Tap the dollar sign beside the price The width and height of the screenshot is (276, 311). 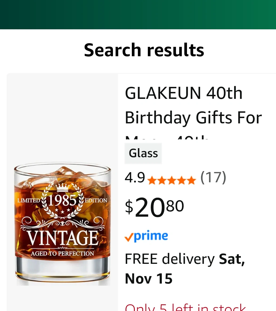tap(129, 207)
